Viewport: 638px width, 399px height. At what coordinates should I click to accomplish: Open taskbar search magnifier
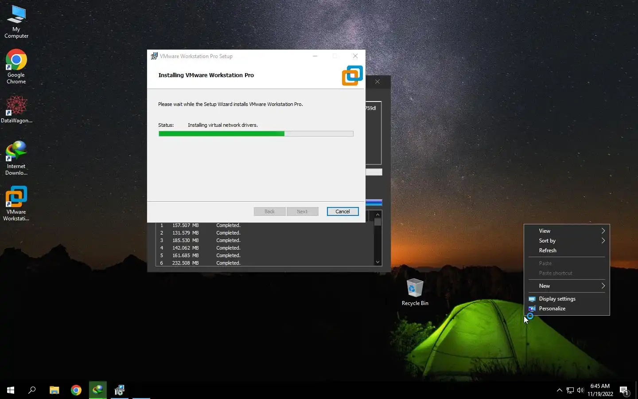pos(32,390)
